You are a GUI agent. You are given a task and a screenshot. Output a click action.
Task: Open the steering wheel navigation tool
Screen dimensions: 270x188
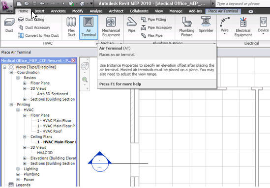pyautogui.click(x=85, y=66)
